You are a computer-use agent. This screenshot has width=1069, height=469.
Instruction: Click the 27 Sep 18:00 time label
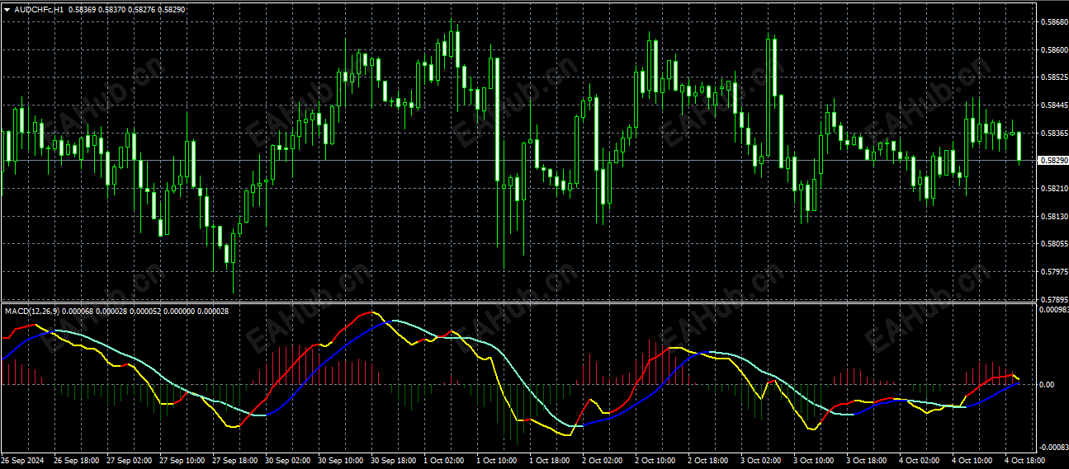click(234, 460)
